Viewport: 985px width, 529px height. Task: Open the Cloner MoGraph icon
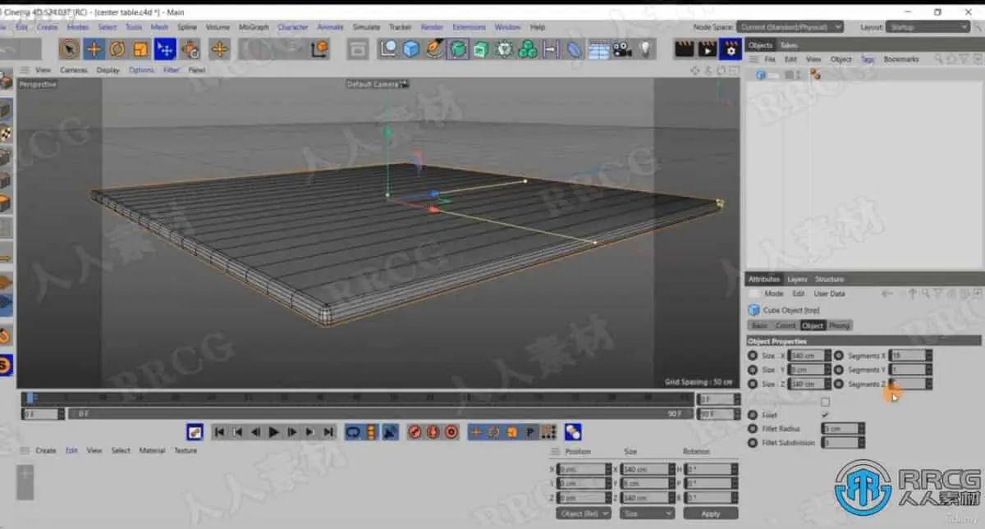[528, 49]
